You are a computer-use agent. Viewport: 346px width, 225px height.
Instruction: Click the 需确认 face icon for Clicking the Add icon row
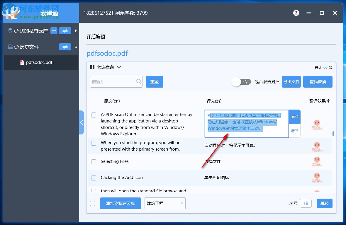pyautogui.click(x=317, y=175)
